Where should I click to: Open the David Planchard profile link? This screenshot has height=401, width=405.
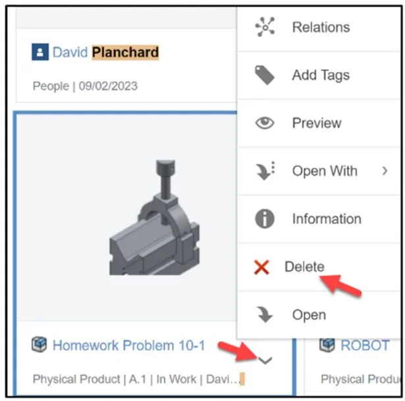pyautogui.click(x=105, y=51)
